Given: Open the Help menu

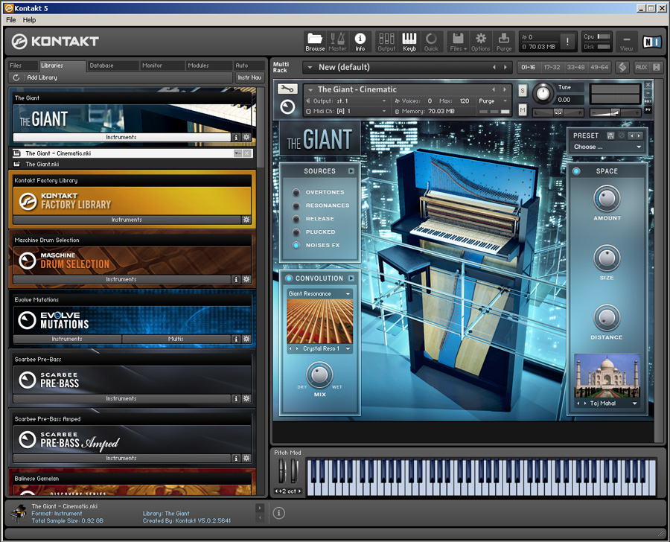Looking at the screenshot, I should [x=29, y=19].
